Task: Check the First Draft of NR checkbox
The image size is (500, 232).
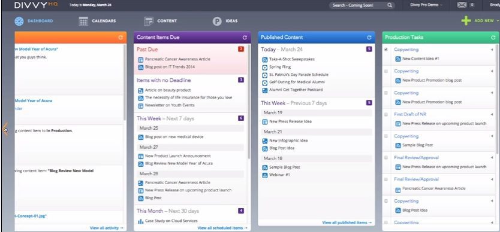Action: 386,114
